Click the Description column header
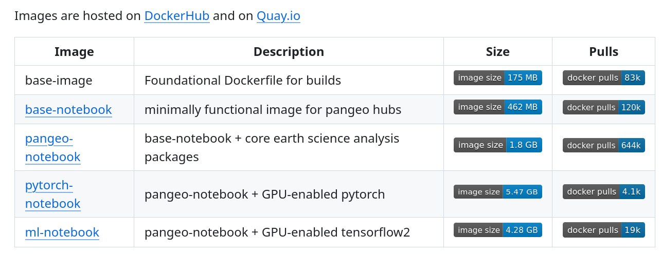Viewport: 661px width, 254px height. [289, 52]
